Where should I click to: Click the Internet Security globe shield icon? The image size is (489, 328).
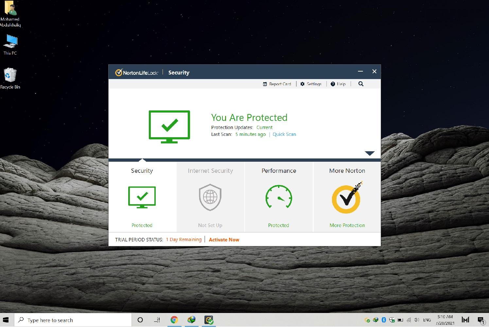tap(210, 197)
